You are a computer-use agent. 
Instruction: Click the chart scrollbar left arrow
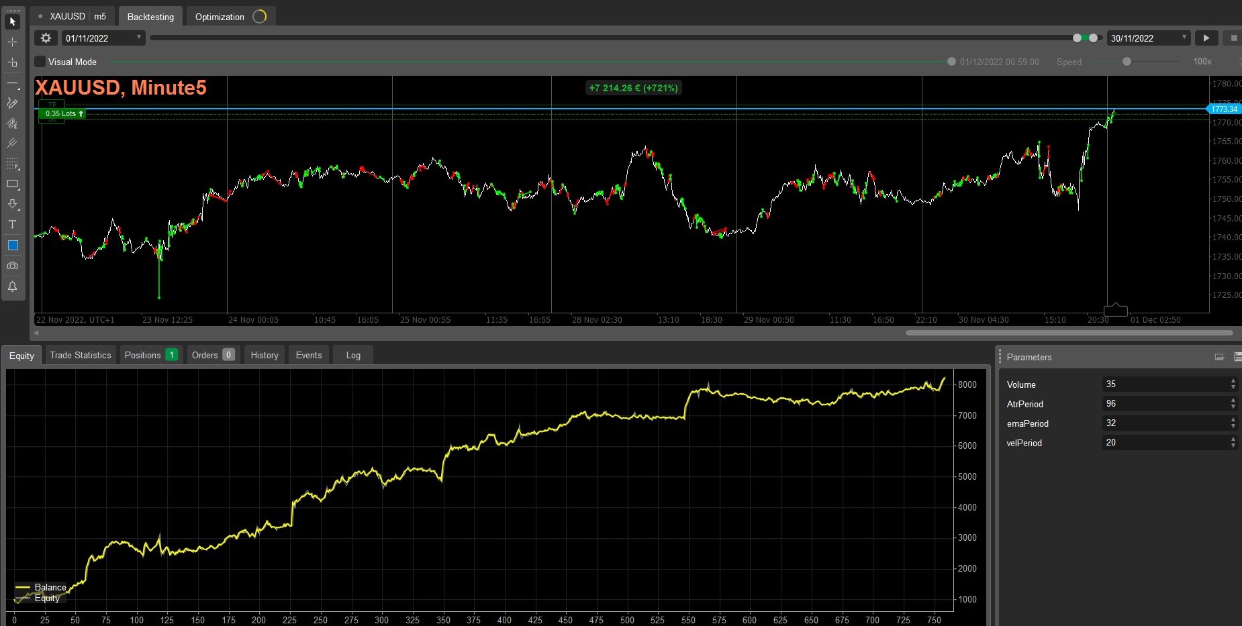(36, 333)
